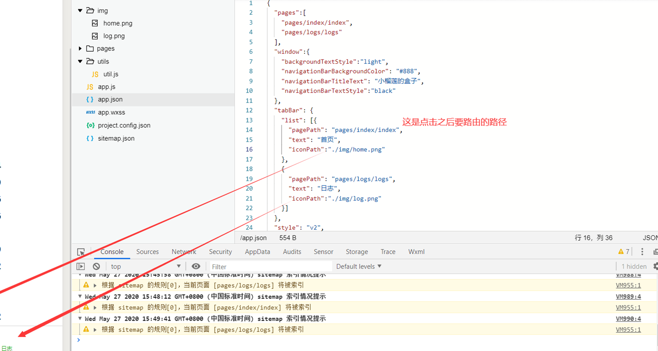Switch to the Sensor tab
Screen dimensions: 658x351
323,252
